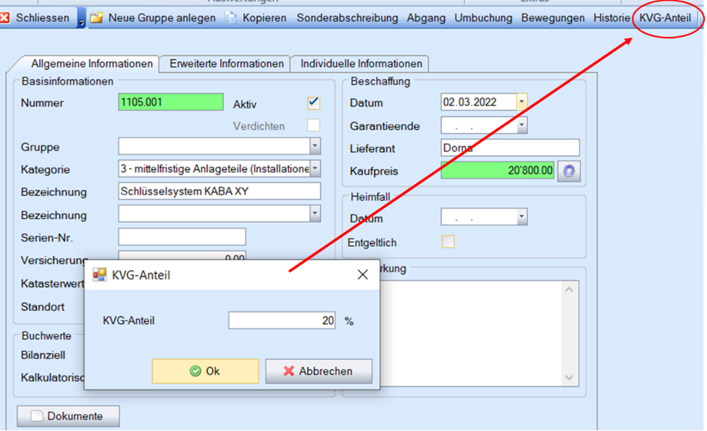Open the Garantieende date dropdown
The width and height of the screenshot is (707, 431).
(521, 126)
